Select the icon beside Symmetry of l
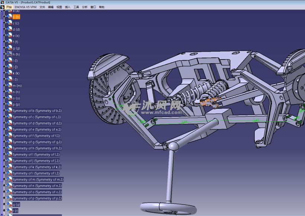The height and width of the screenshot is (216, 305). (10, 173)
